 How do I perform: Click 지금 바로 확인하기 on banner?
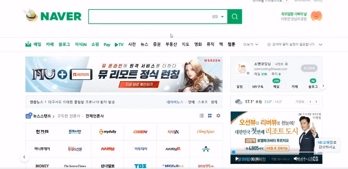139,85
